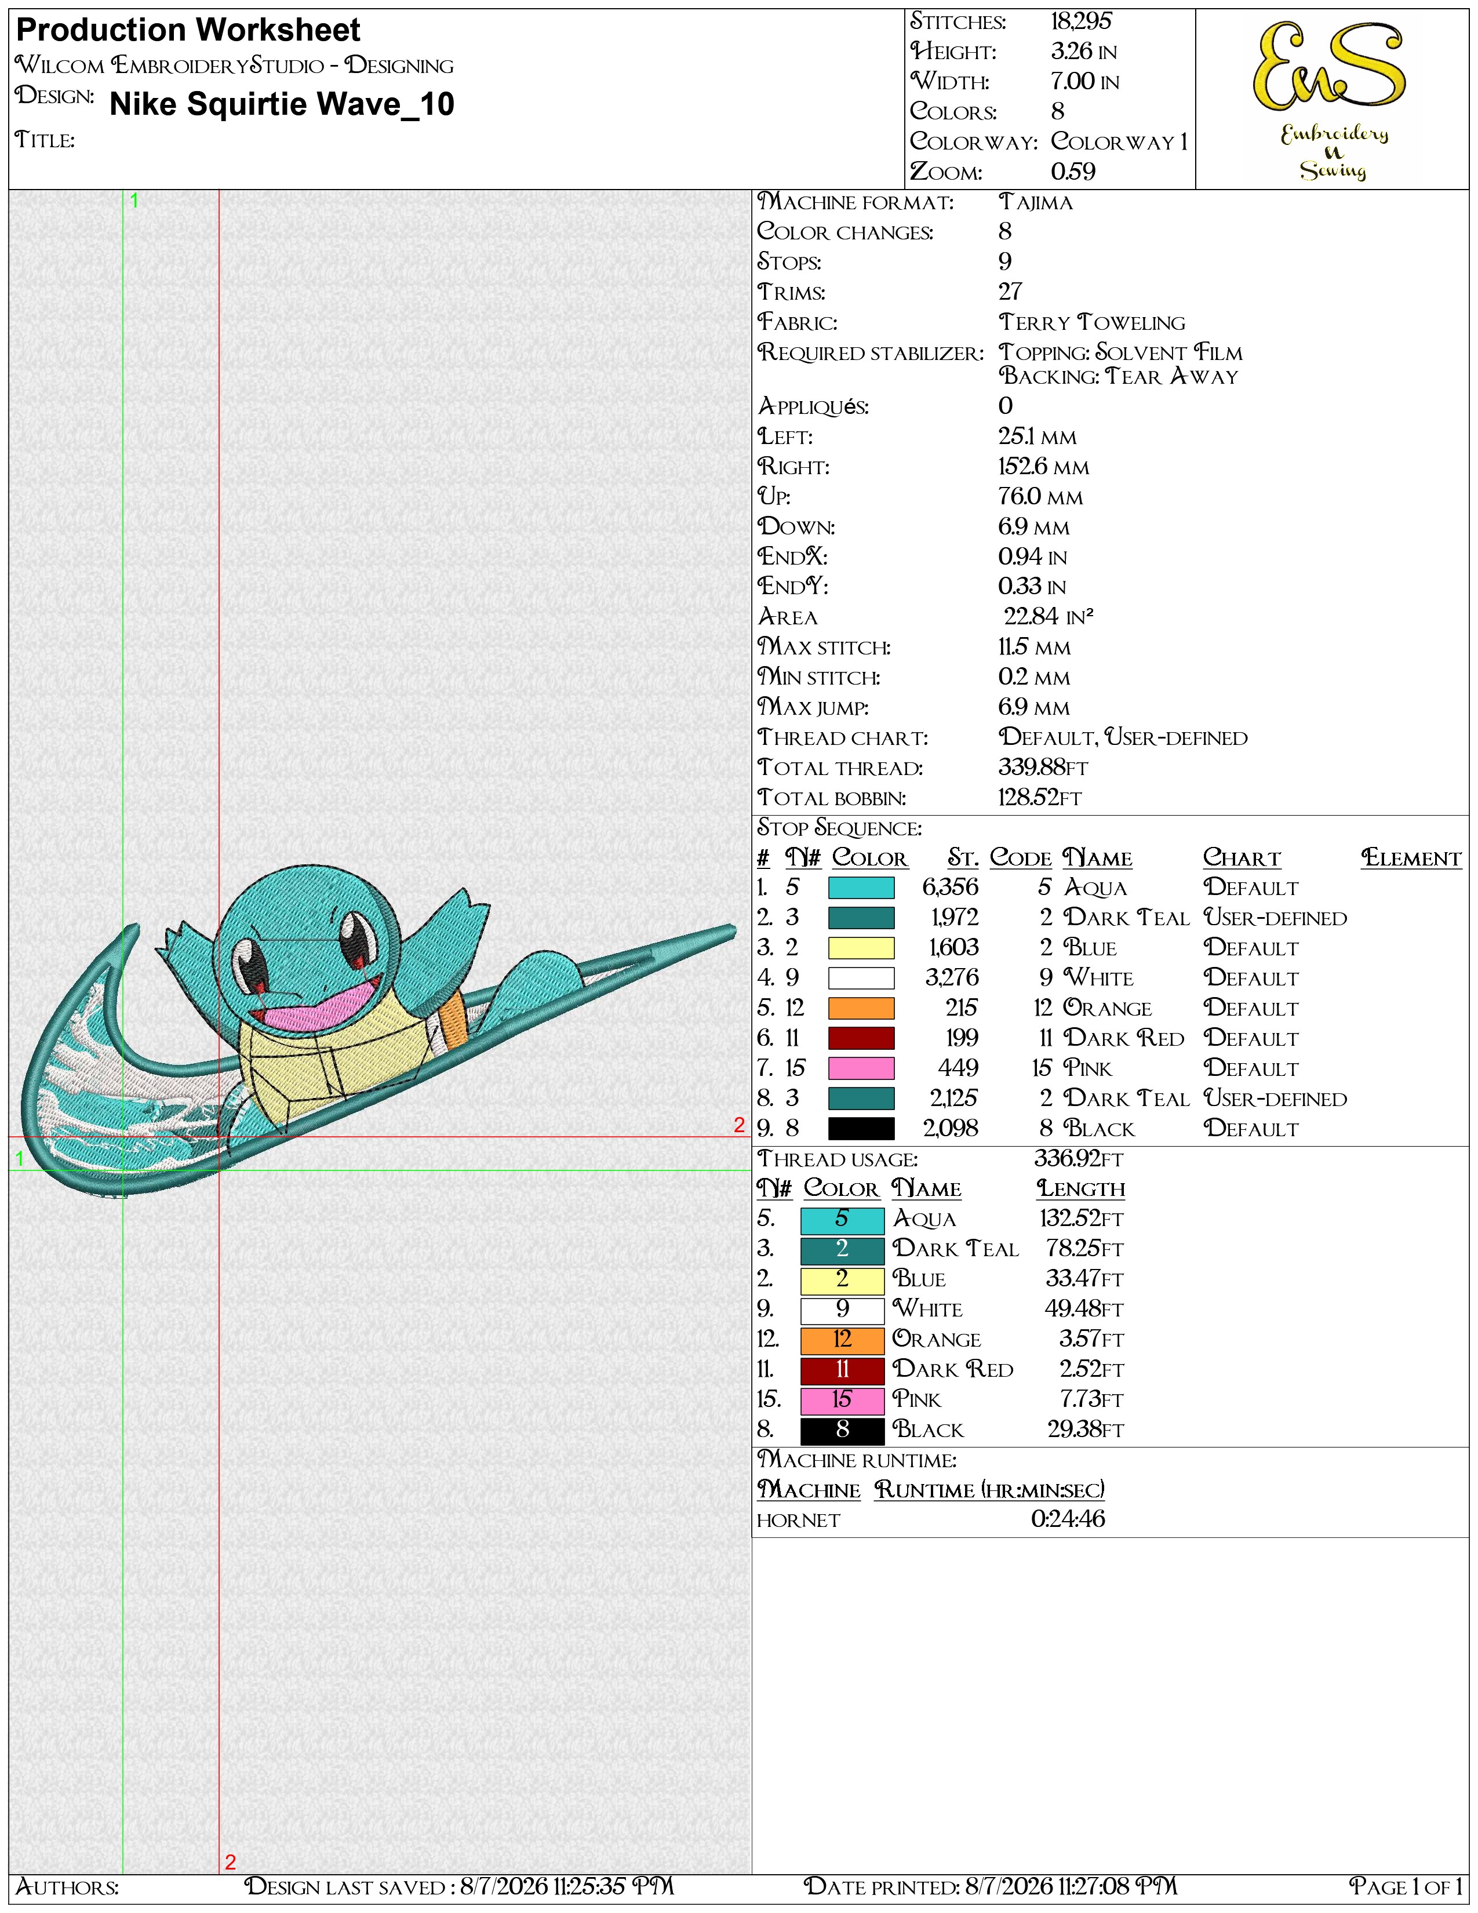This screenshot has height=1913, width=1478.
Task: Select the stitches value "18,295"
Action: [1082, 21]
